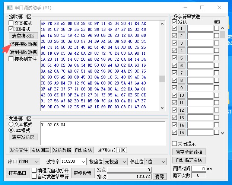Click multi-string send button 13
The width and height of the screenshot is (232, 185).
182,118
